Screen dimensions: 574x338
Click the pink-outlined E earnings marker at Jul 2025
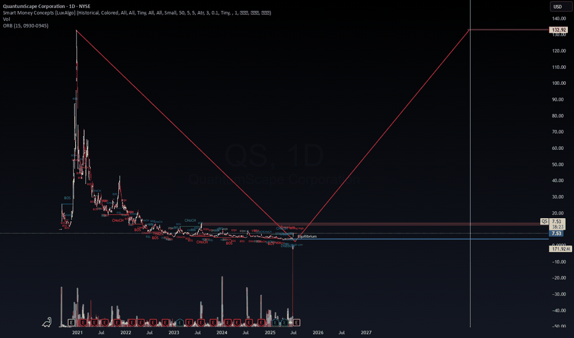click(x=296, y=322)
